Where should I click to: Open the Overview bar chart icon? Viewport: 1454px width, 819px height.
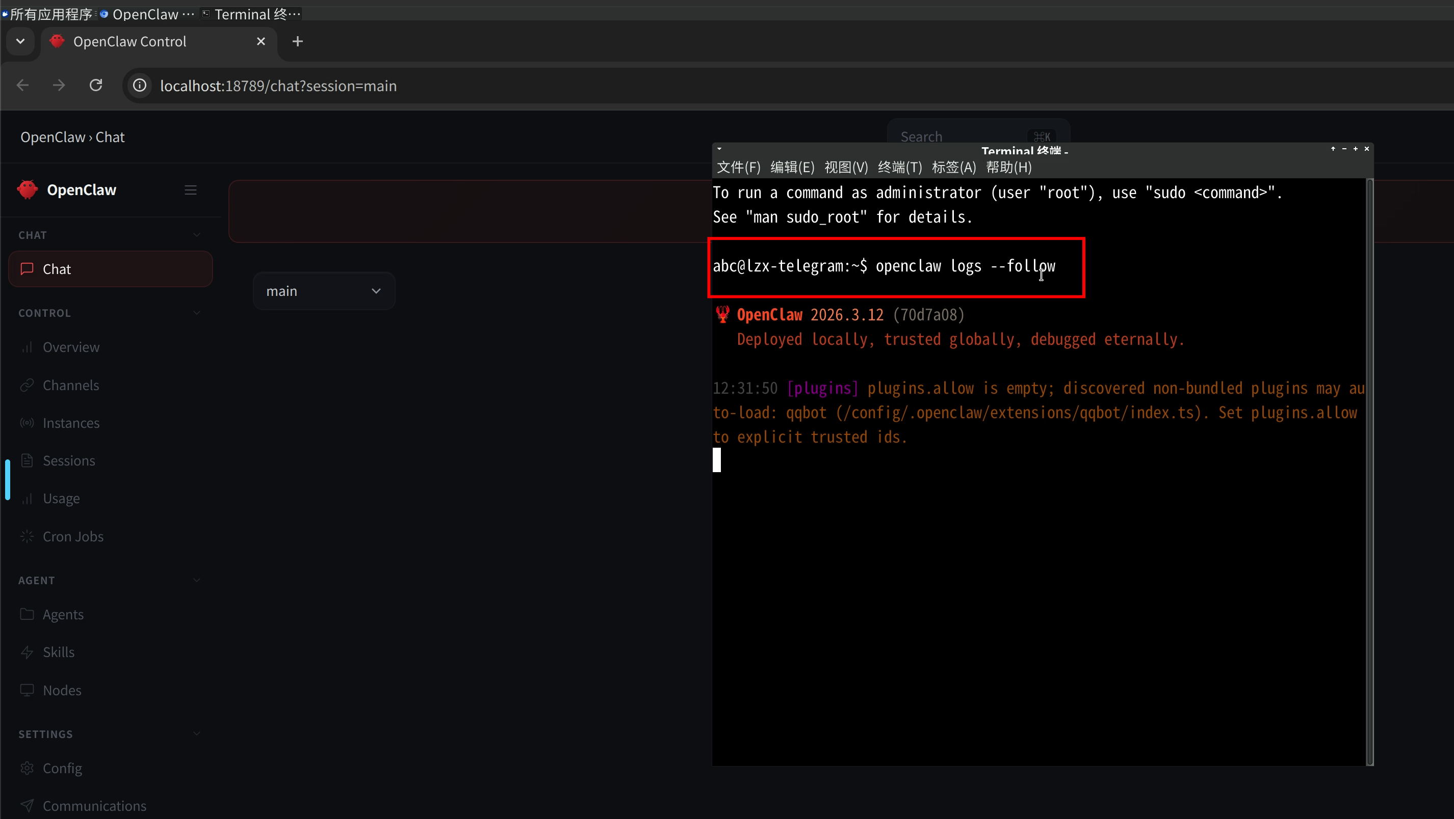[27, 347]
